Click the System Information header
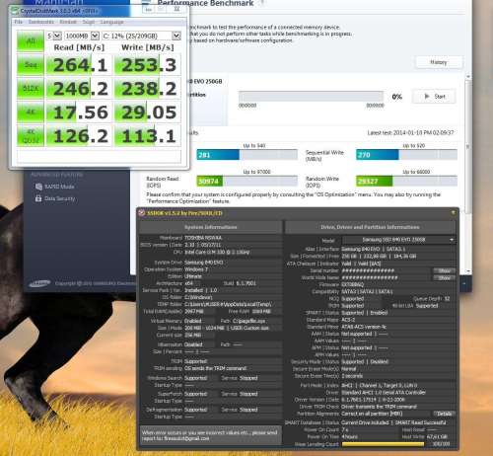493x456 pixels. (x=210, y=227)
